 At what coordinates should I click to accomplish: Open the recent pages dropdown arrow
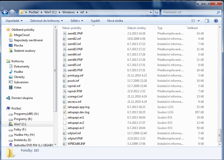pos(17,12)
